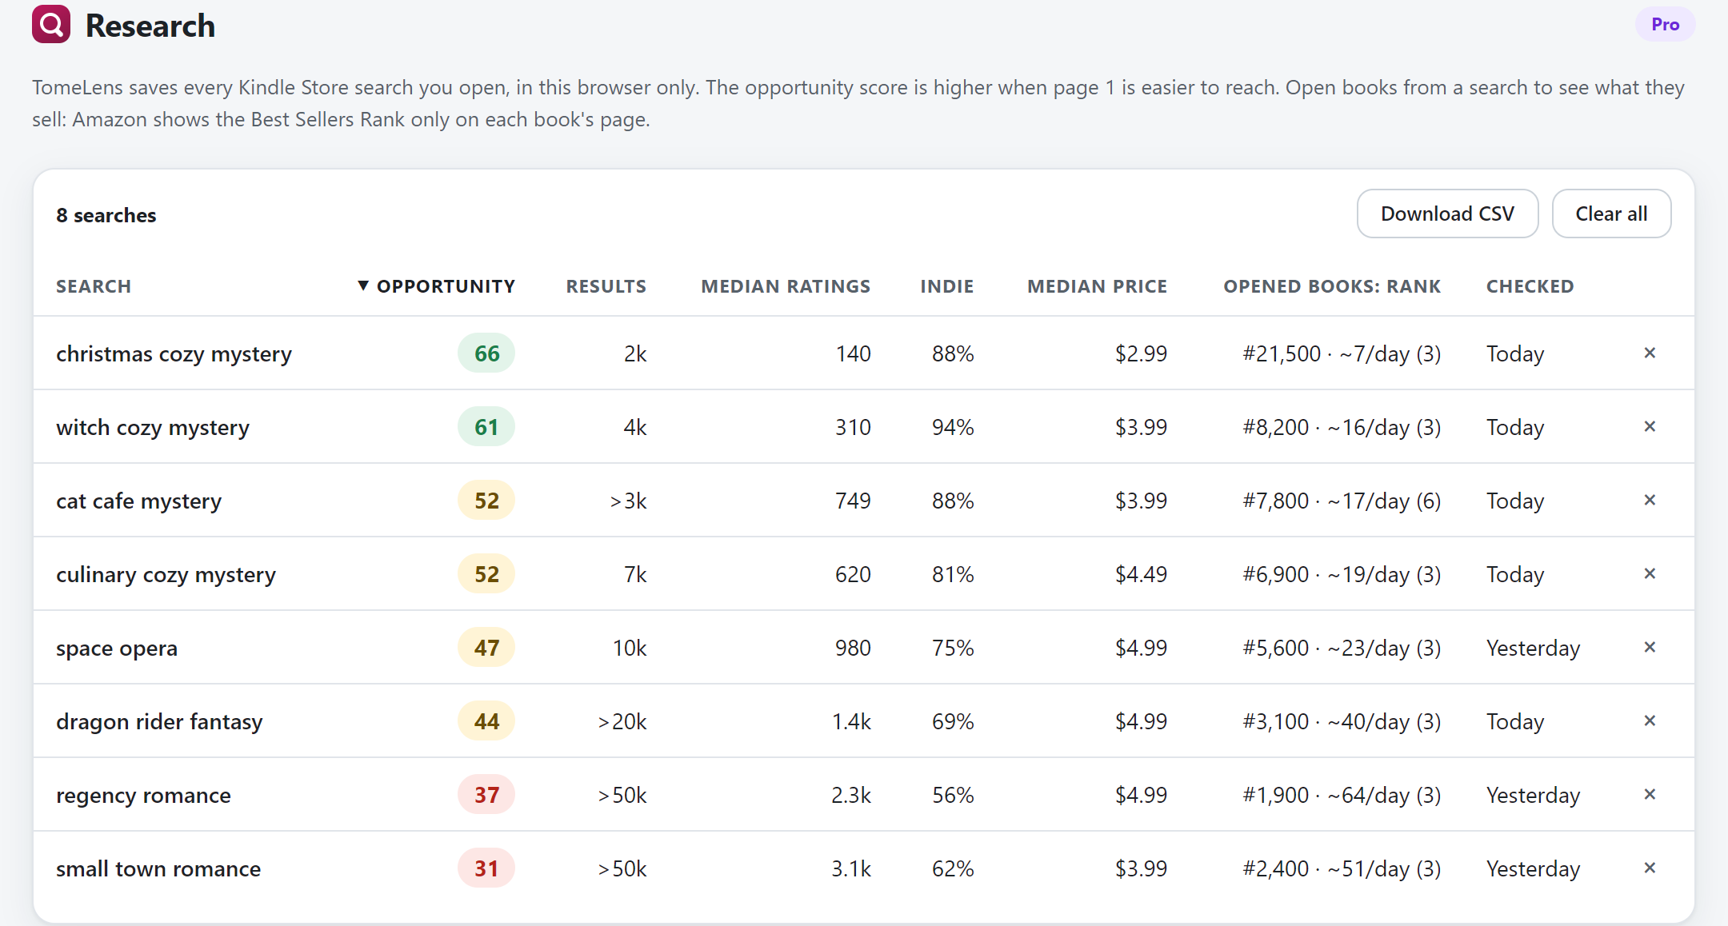Open the space opera search
The width and height of the screenshot is (1728, 926).
coord(117,648)
